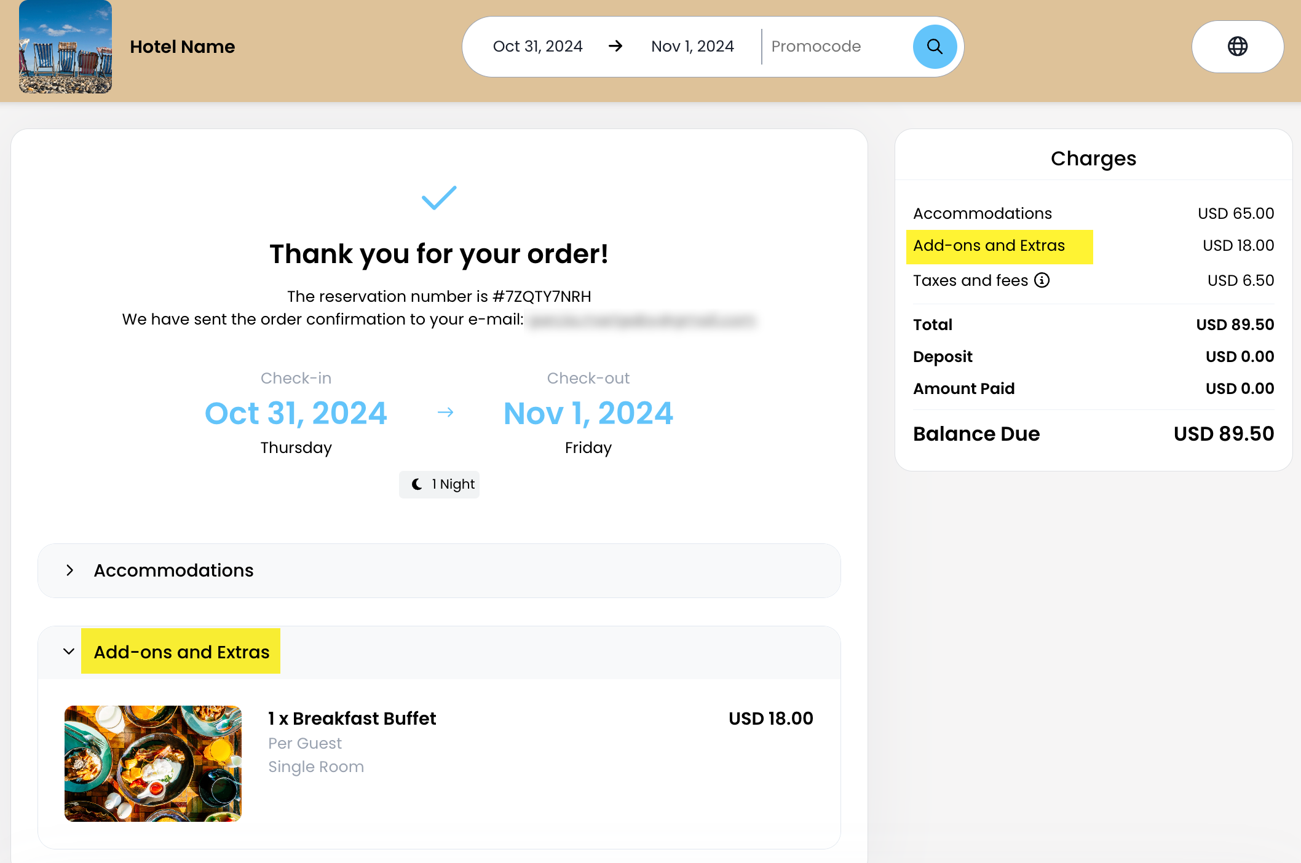The height and width of the screenshot is (863, 1301).
Task: Collapse the Add-ons and Extras section
Action: (69, 652)
